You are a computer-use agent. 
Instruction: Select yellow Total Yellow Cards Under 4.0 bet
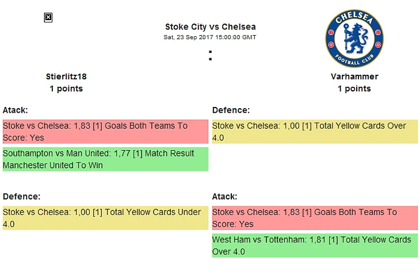click(105, 218)
